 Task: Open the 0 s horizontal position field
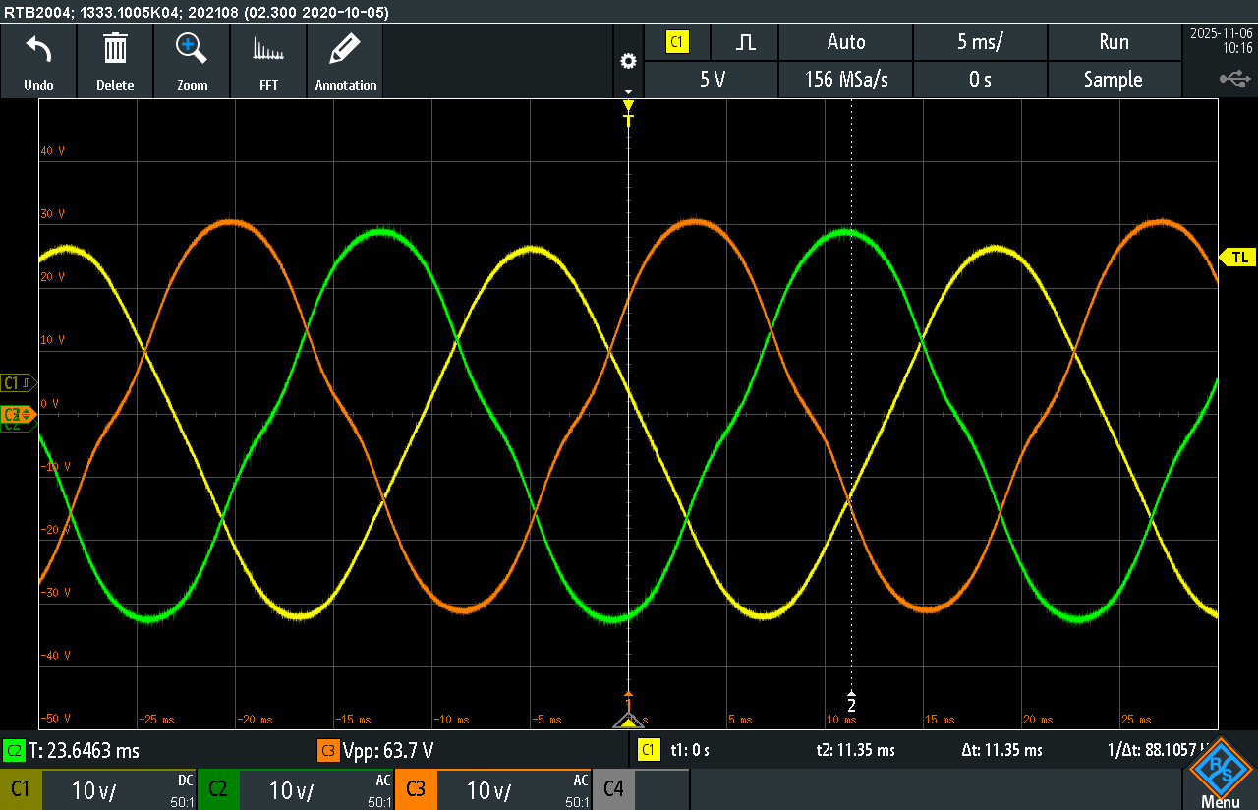pyautogui.click(x=980, y=80)
